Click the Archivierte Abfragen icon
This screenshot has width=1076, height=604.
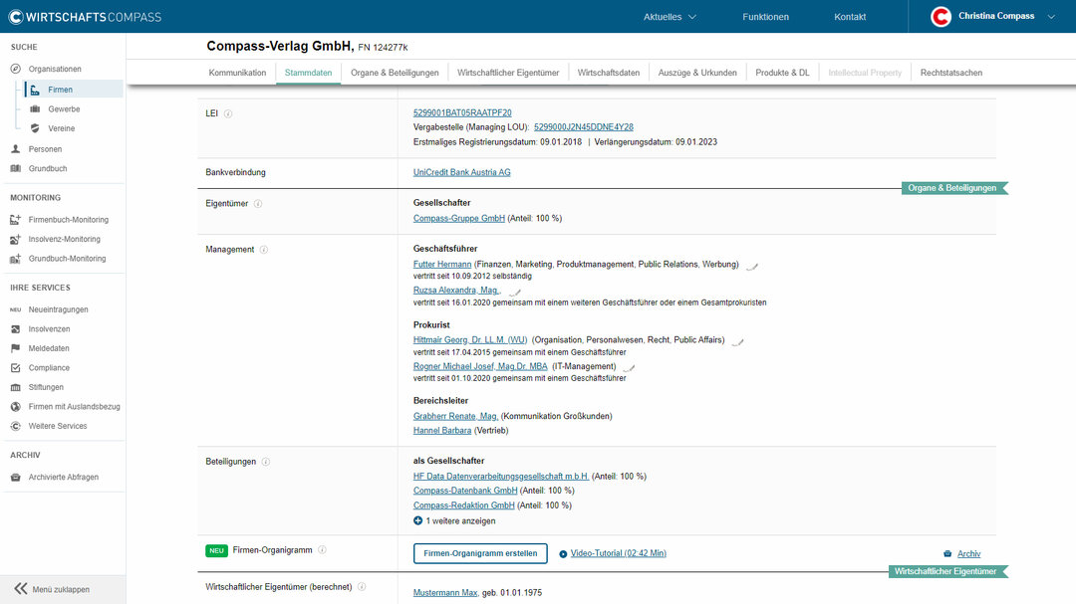coord(16,478)
